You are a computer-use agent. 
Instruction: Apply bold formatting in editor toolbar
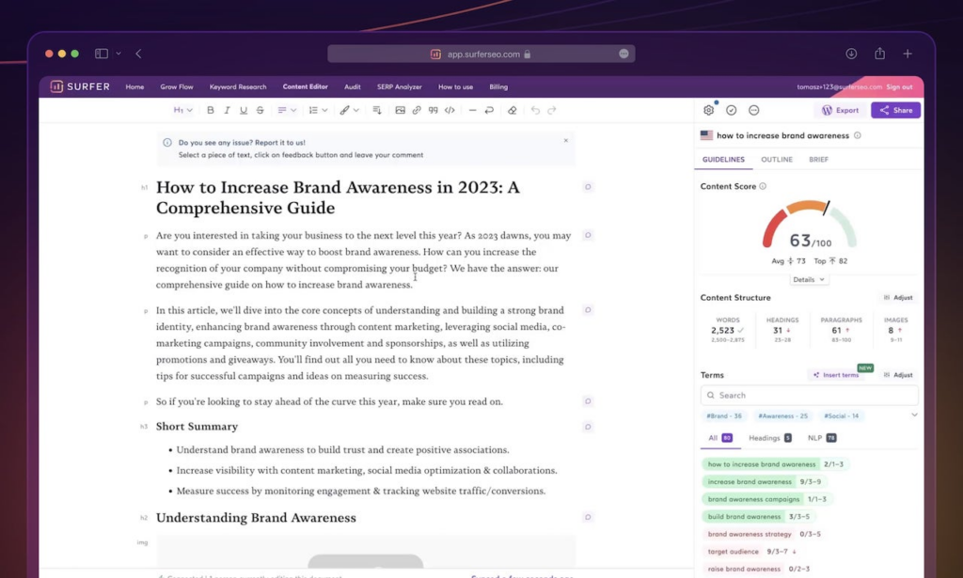pyautogui.click(x=211, y=111)
